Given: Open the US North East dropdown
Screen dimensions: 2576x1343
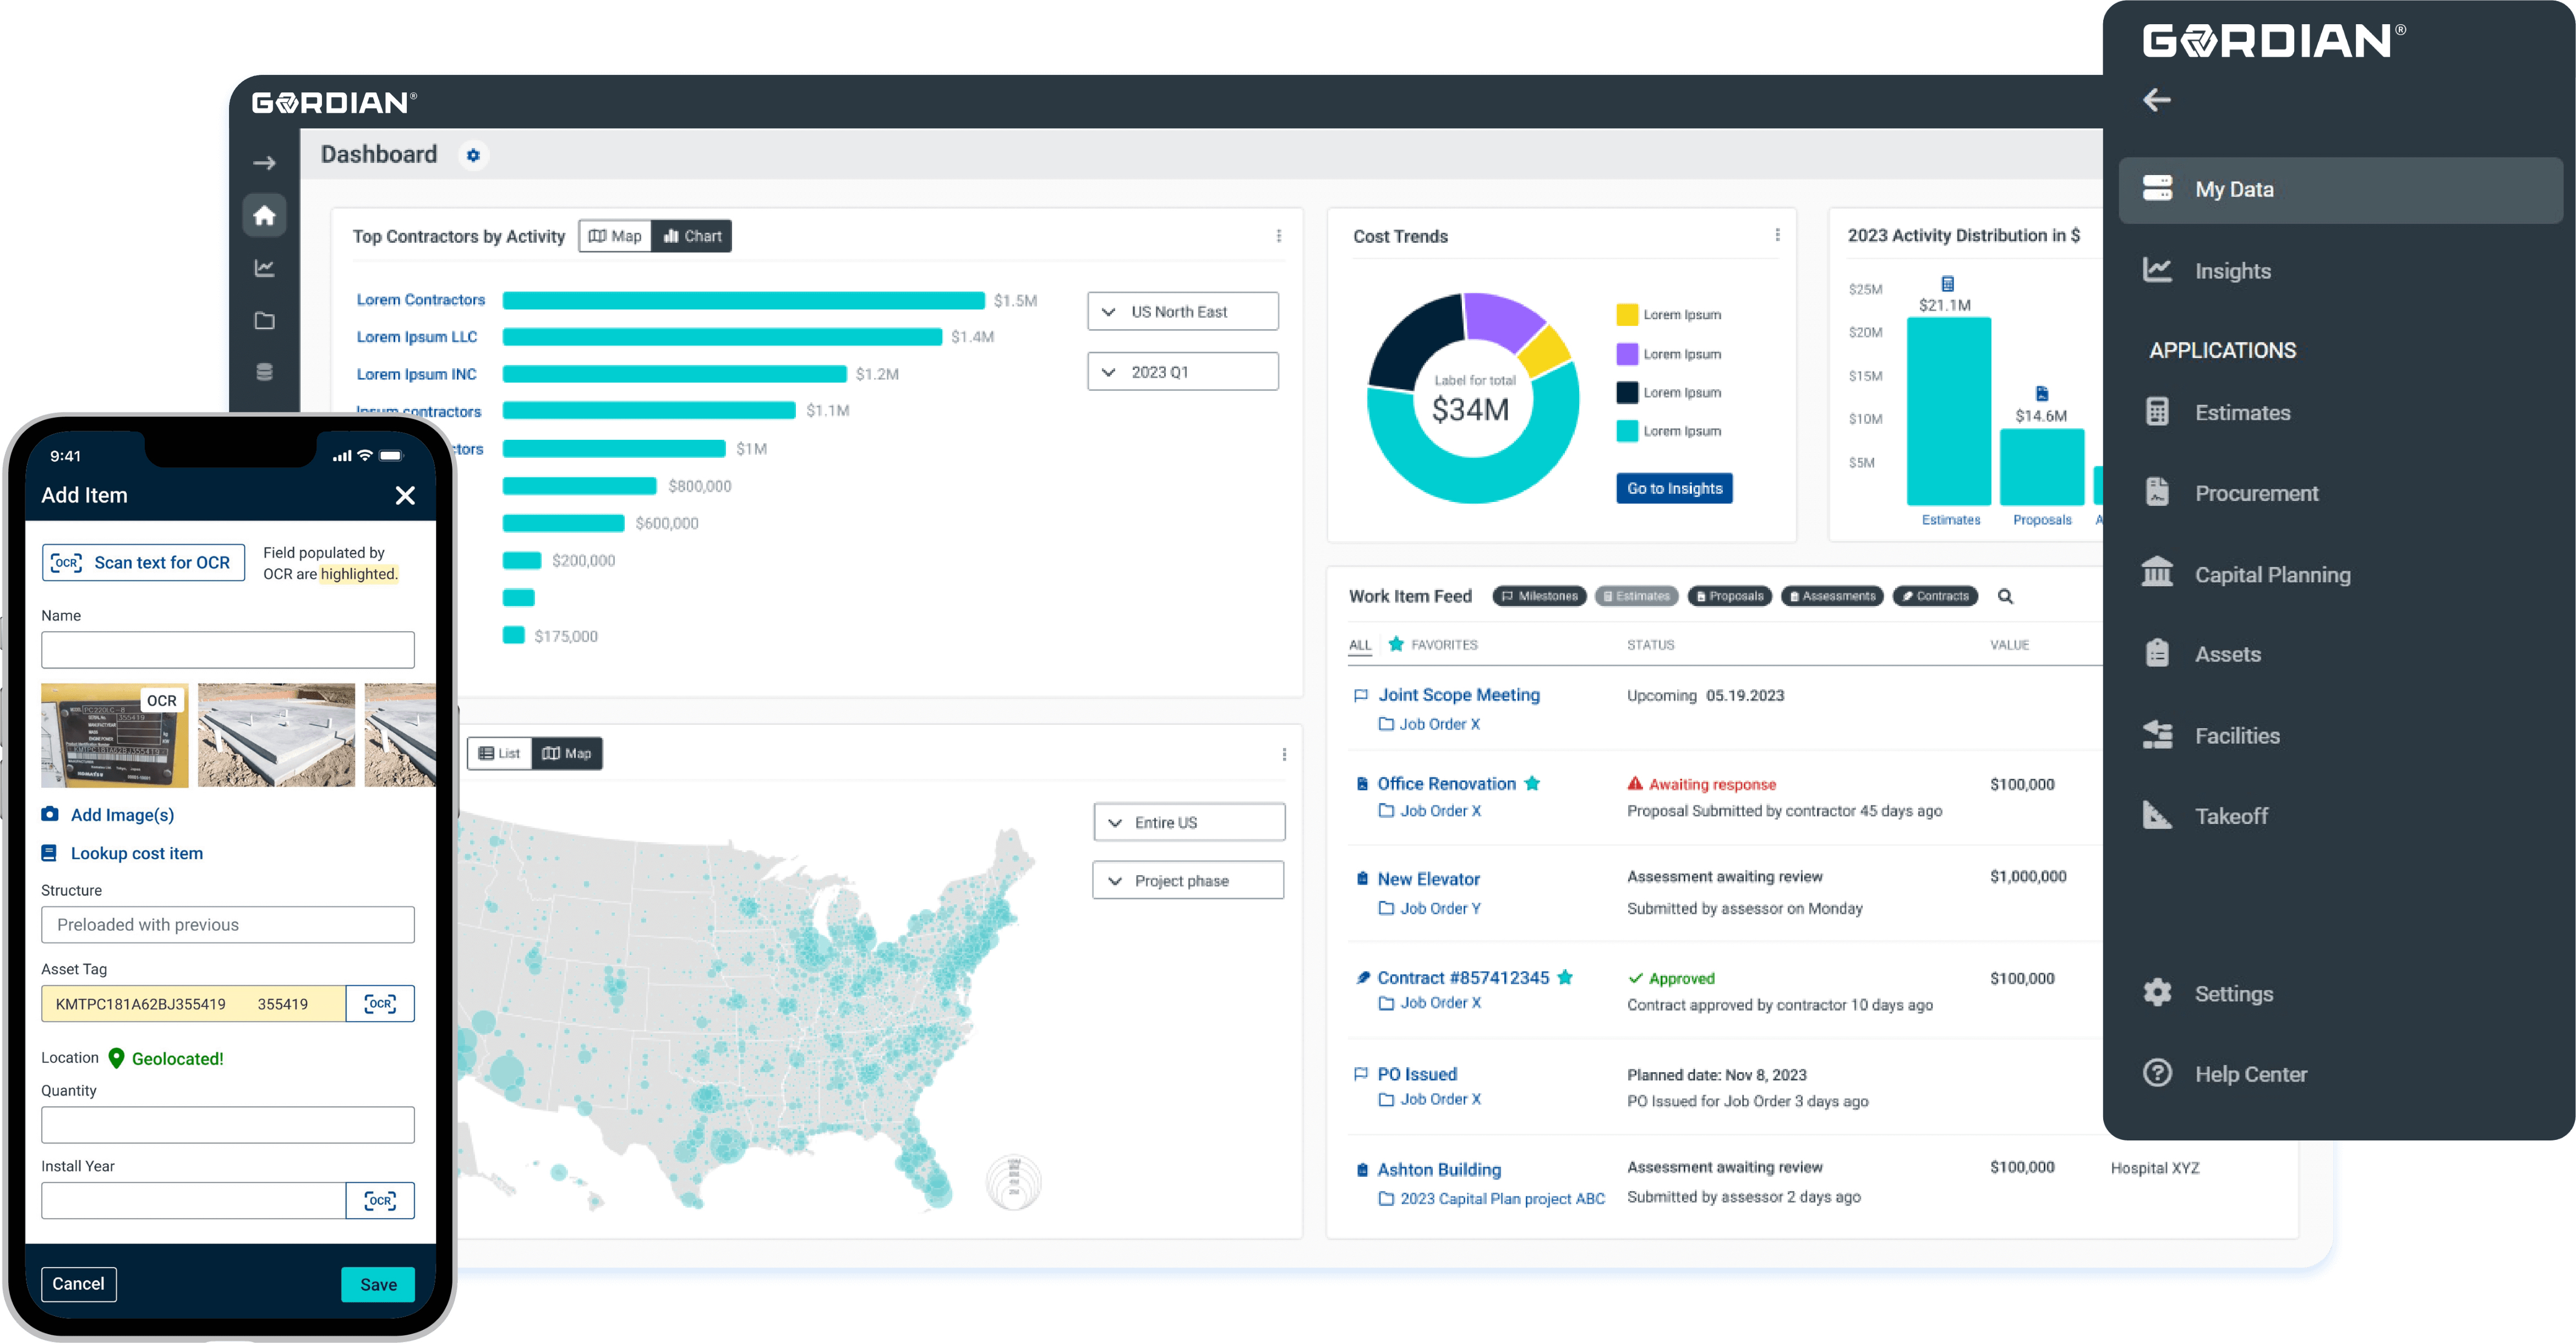Looking at the screenshot, I should click(x=1182, y=312).
